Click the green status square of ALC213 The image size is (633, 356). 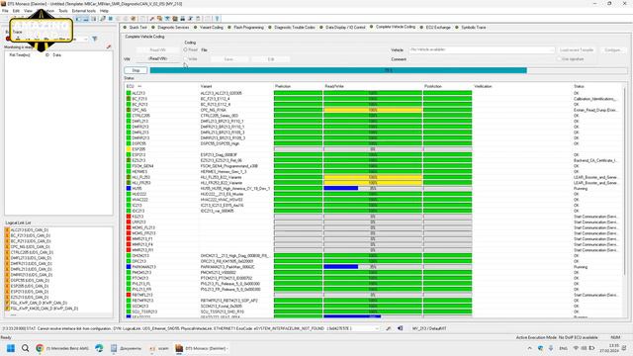click(129, 93)
